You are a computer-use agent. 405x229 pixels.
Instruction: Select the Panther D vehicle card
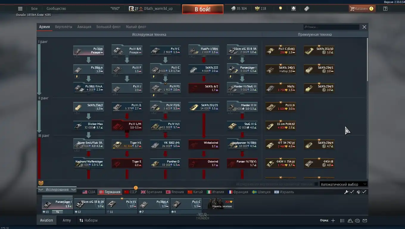[165, 163]
